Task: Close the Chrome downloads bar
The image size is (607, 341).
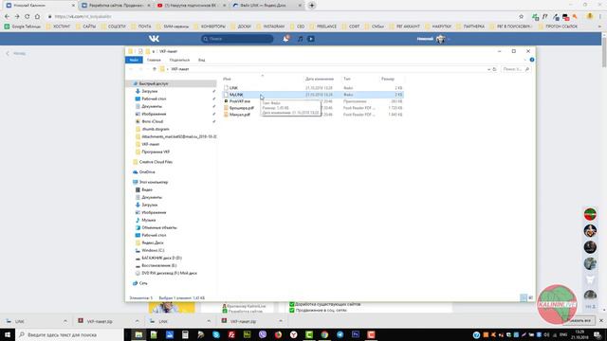Action: pos(600,321)
